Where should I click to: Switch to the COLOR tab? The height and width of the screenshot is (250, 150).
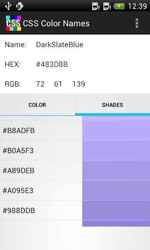click(x=37, y=105)
